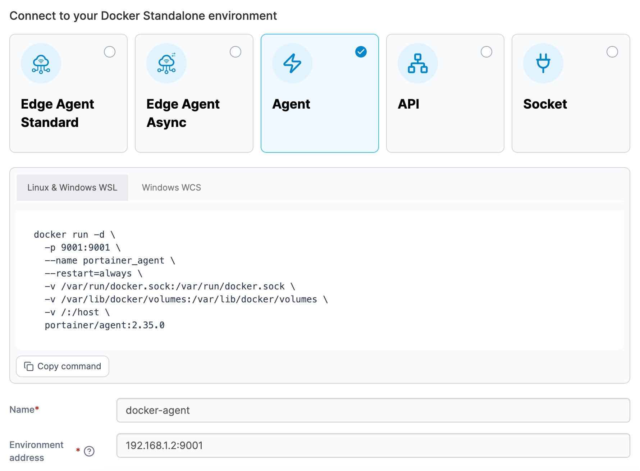Image resolution: width=640 pixels, height=471 pixels.
Task: Click the Edge Agent Async cloud icon
Action: [166, 64]
